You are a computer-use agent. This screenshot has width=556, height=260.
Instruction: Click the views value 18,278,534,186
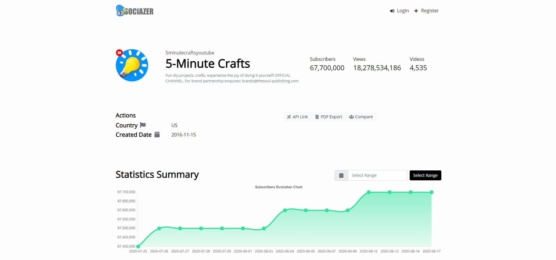click(377, 68)
